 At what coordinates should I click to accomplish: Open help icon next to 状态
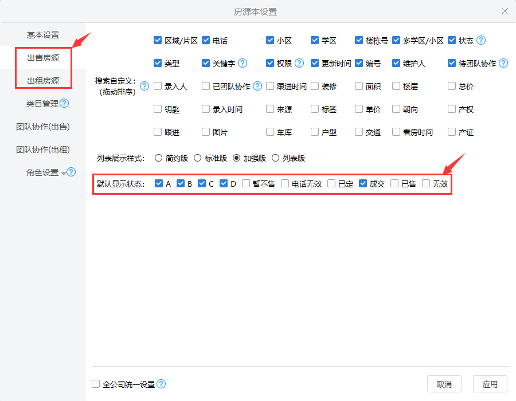click(x=481, y=40)
